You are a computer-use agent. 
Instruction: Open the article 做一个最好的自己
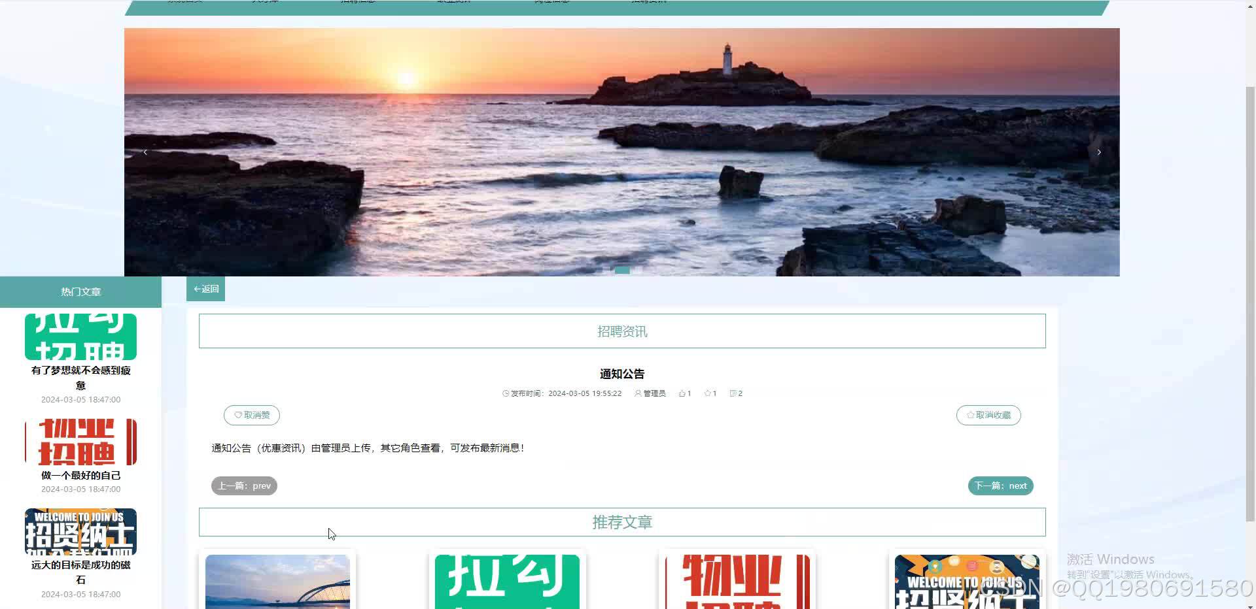point(80,476)
